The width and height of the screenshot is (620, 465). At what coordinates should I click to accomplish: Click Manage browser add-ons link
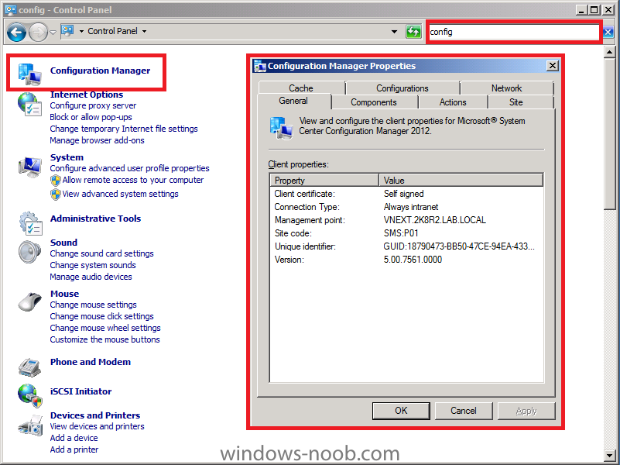pyautogui.click(x=97, y=140)
